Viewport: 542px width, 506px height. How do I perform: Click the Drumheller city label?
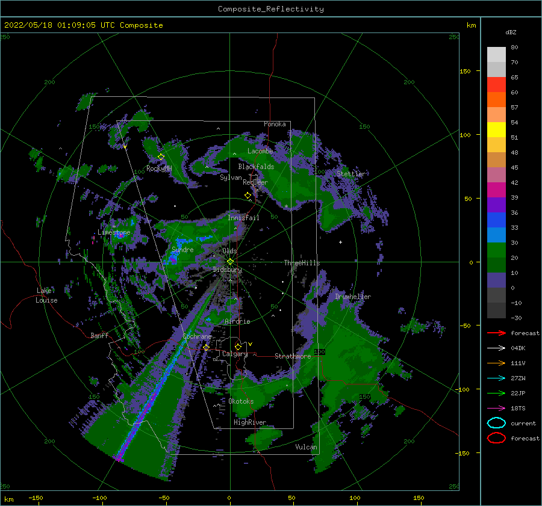point(353,297)
